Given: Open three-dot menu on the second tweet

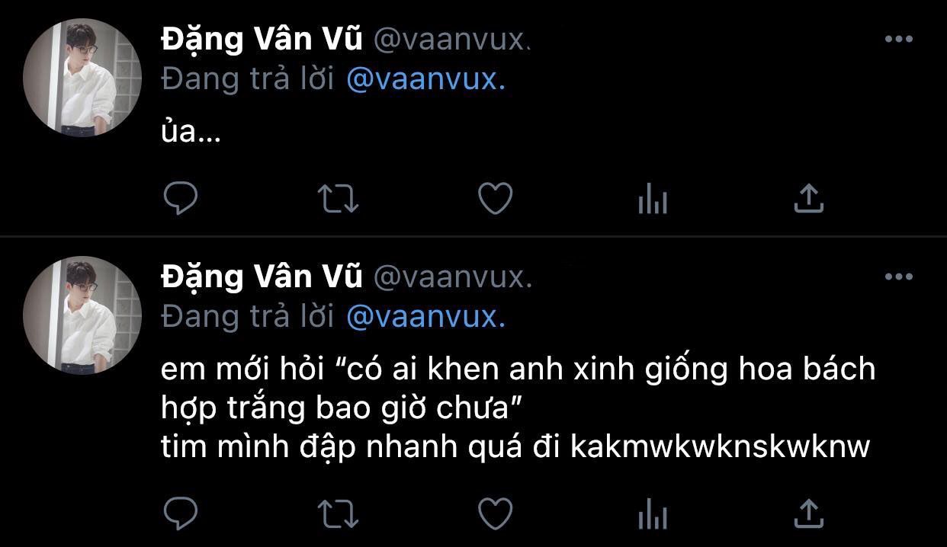Looking at the screenshot, I should pos(899,277).
